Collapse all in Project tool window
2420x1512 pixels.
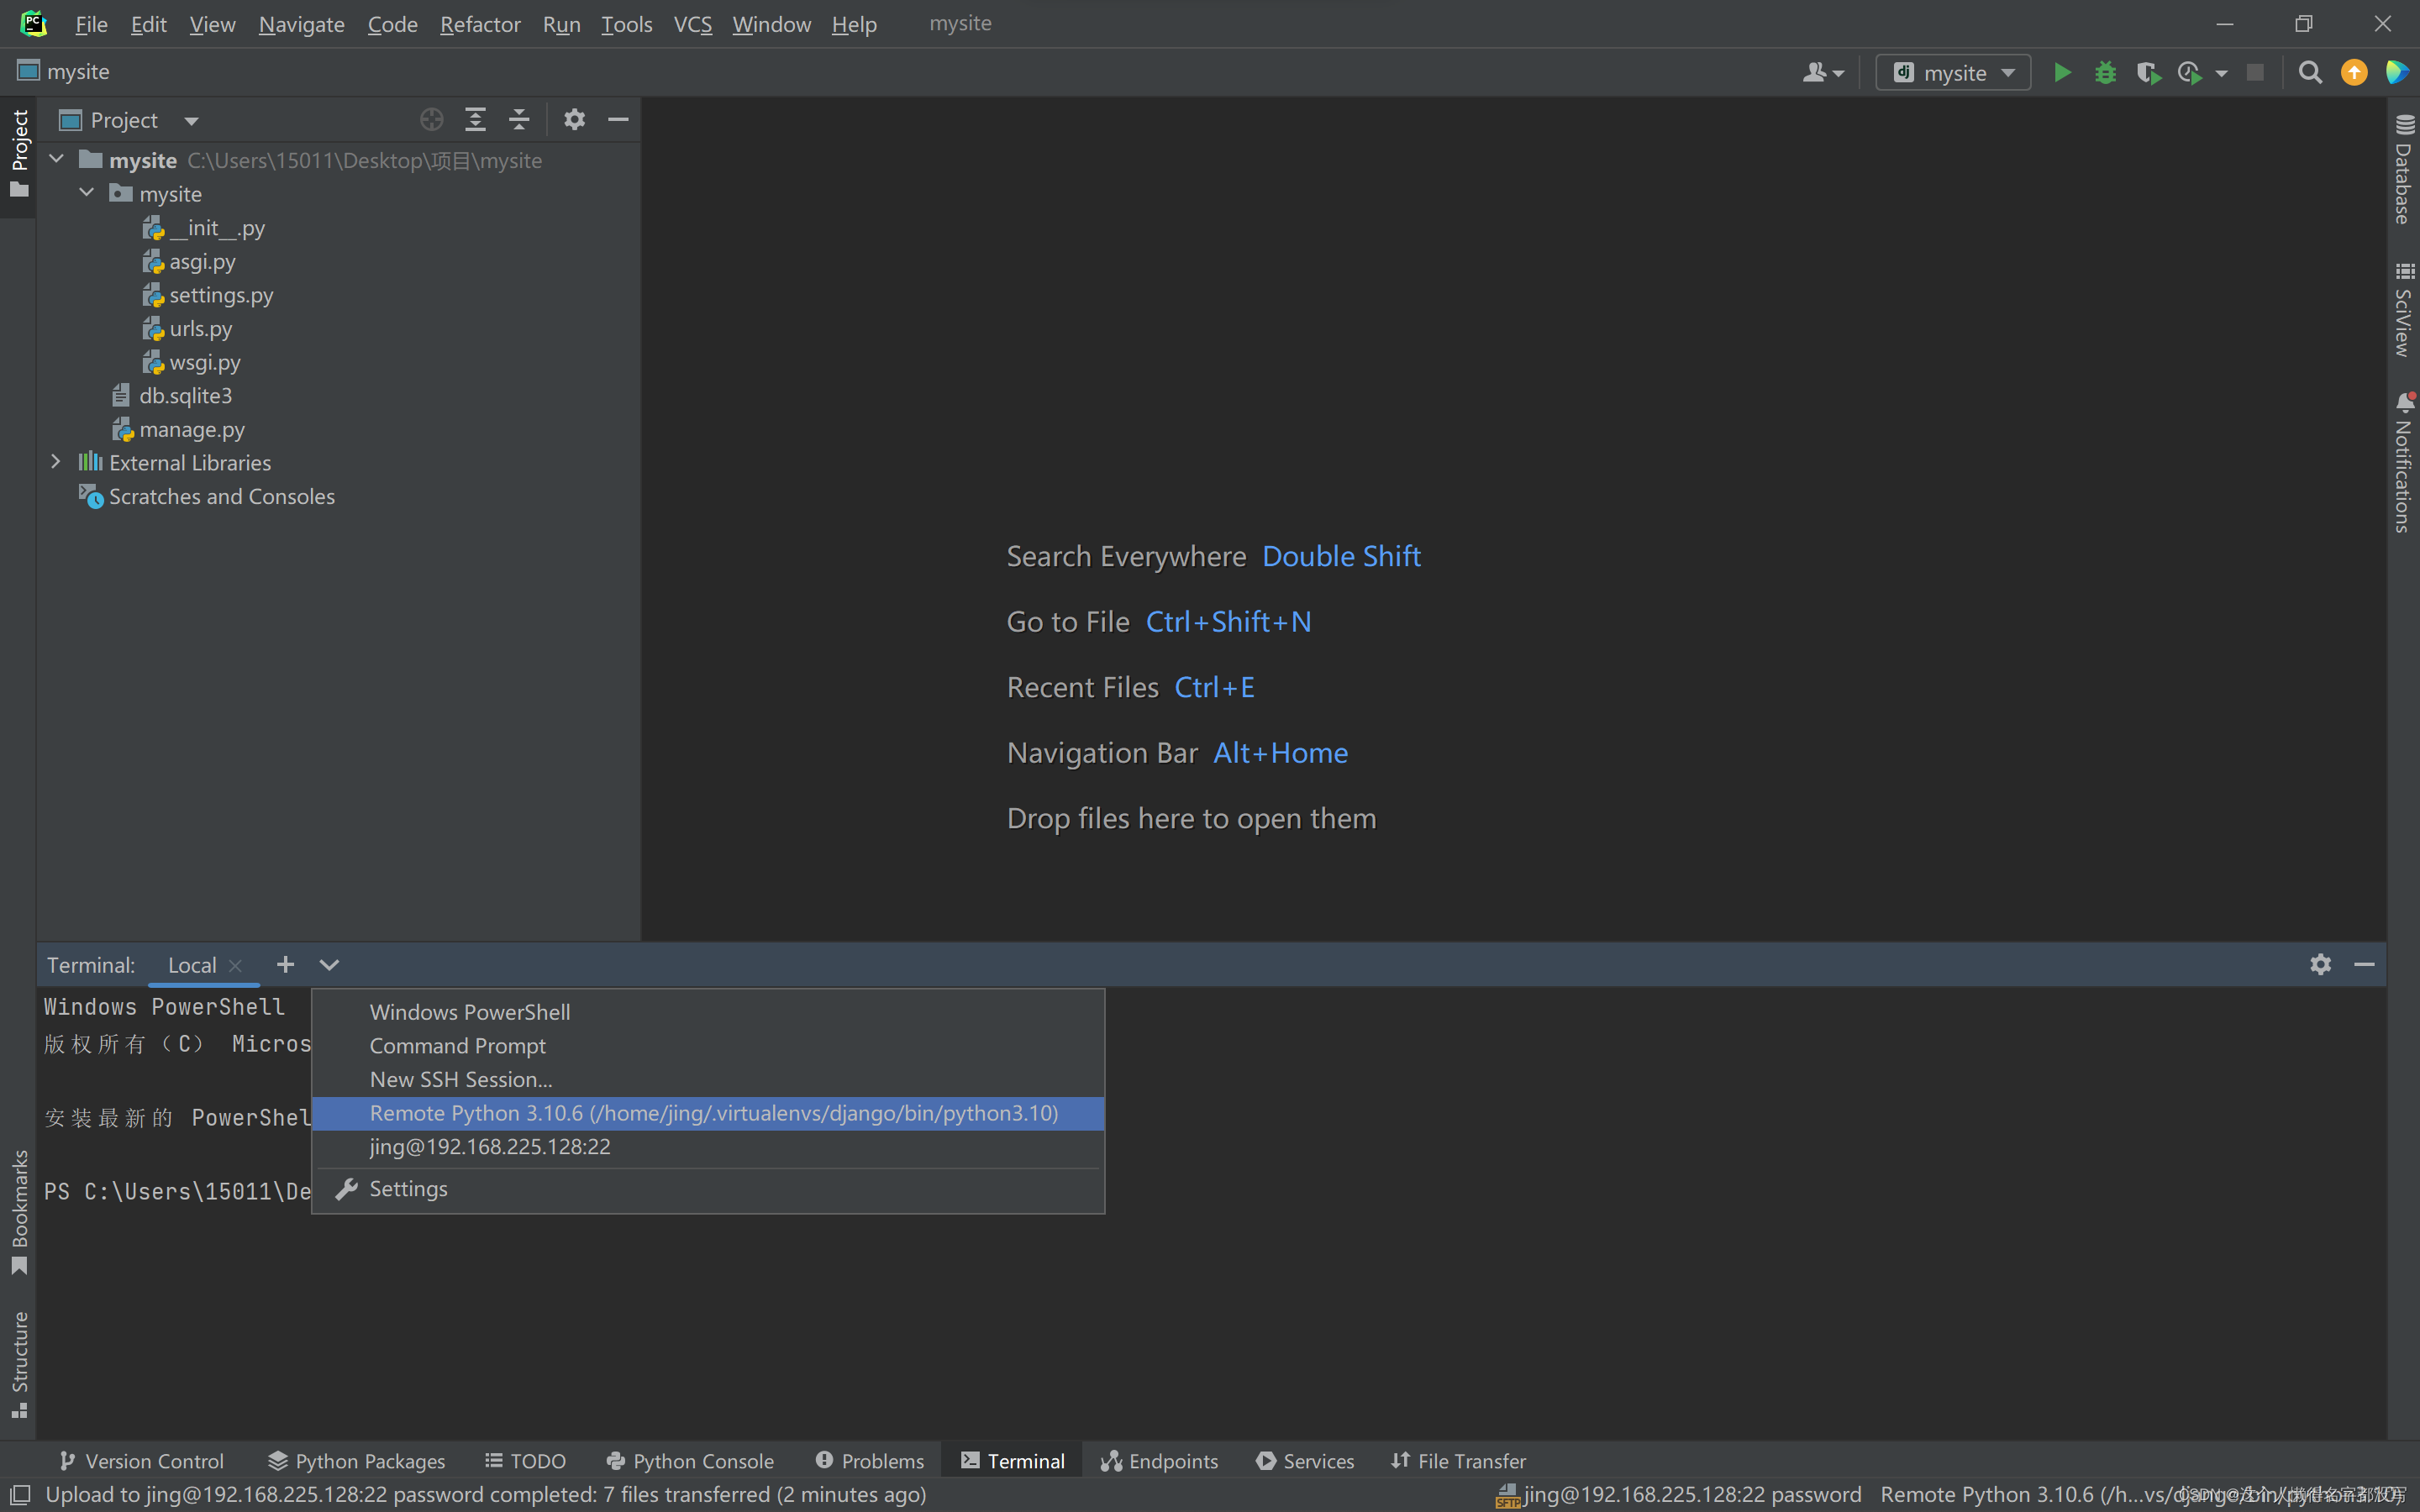[519, 120]
